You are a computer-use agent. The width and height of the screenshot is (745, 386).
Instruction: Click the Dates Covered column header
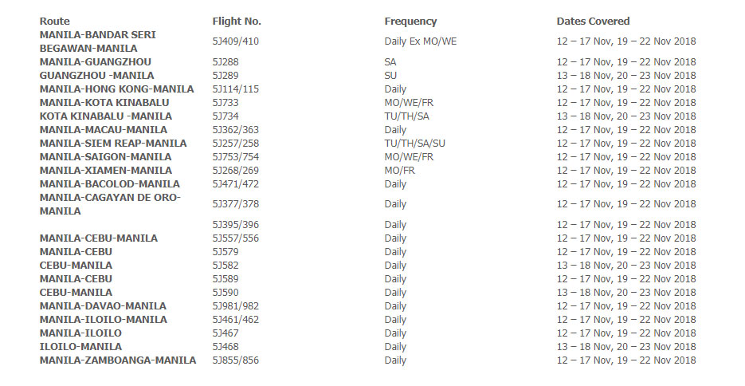(593, 22)
